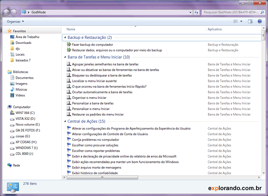The image size is (268, 196).
Task: Click the Rede network icon
Action: click(x=9, y=165)
